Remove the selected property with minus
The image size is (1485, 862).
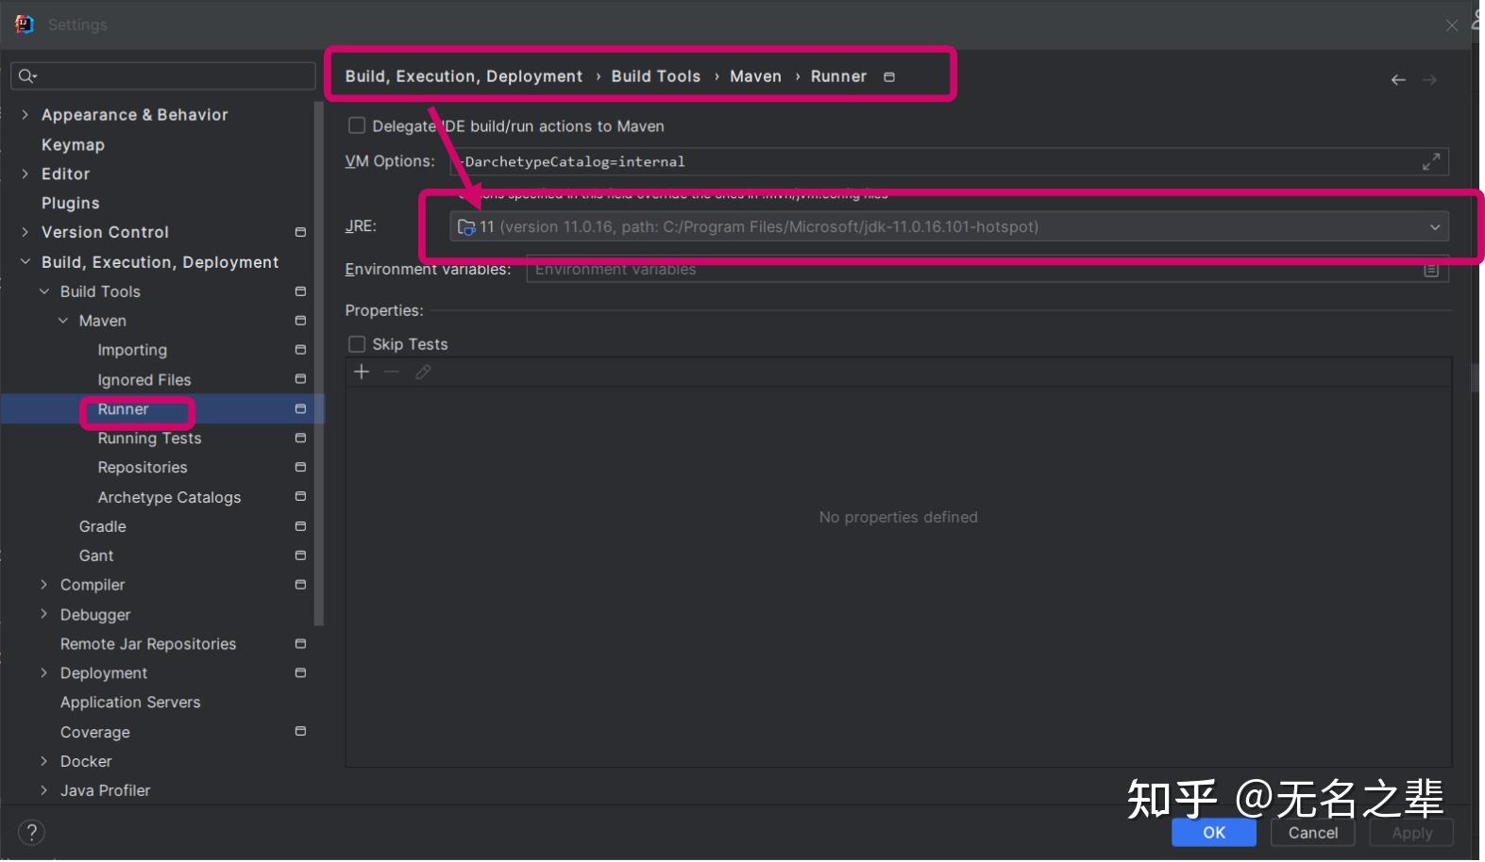click(392, 373)
